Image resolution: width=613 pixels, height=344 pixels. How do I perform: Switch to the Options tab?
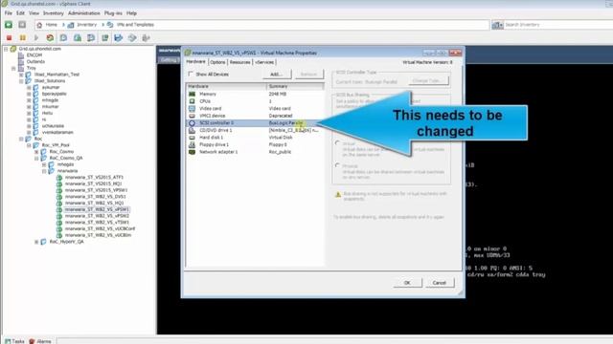point(217,62)
